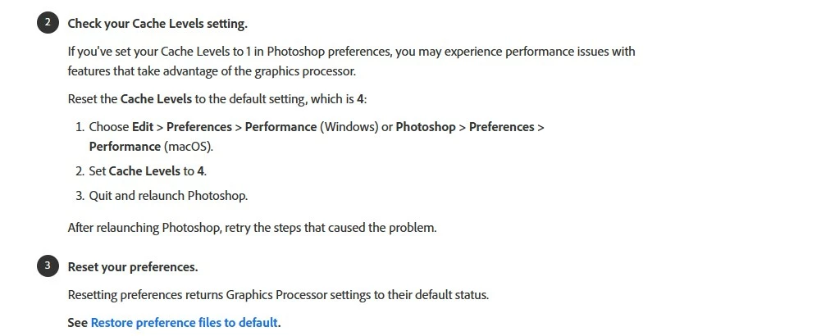Click the 'Reset your preferences' heading
Screen dimensions: 821x336
coord(133,267)
